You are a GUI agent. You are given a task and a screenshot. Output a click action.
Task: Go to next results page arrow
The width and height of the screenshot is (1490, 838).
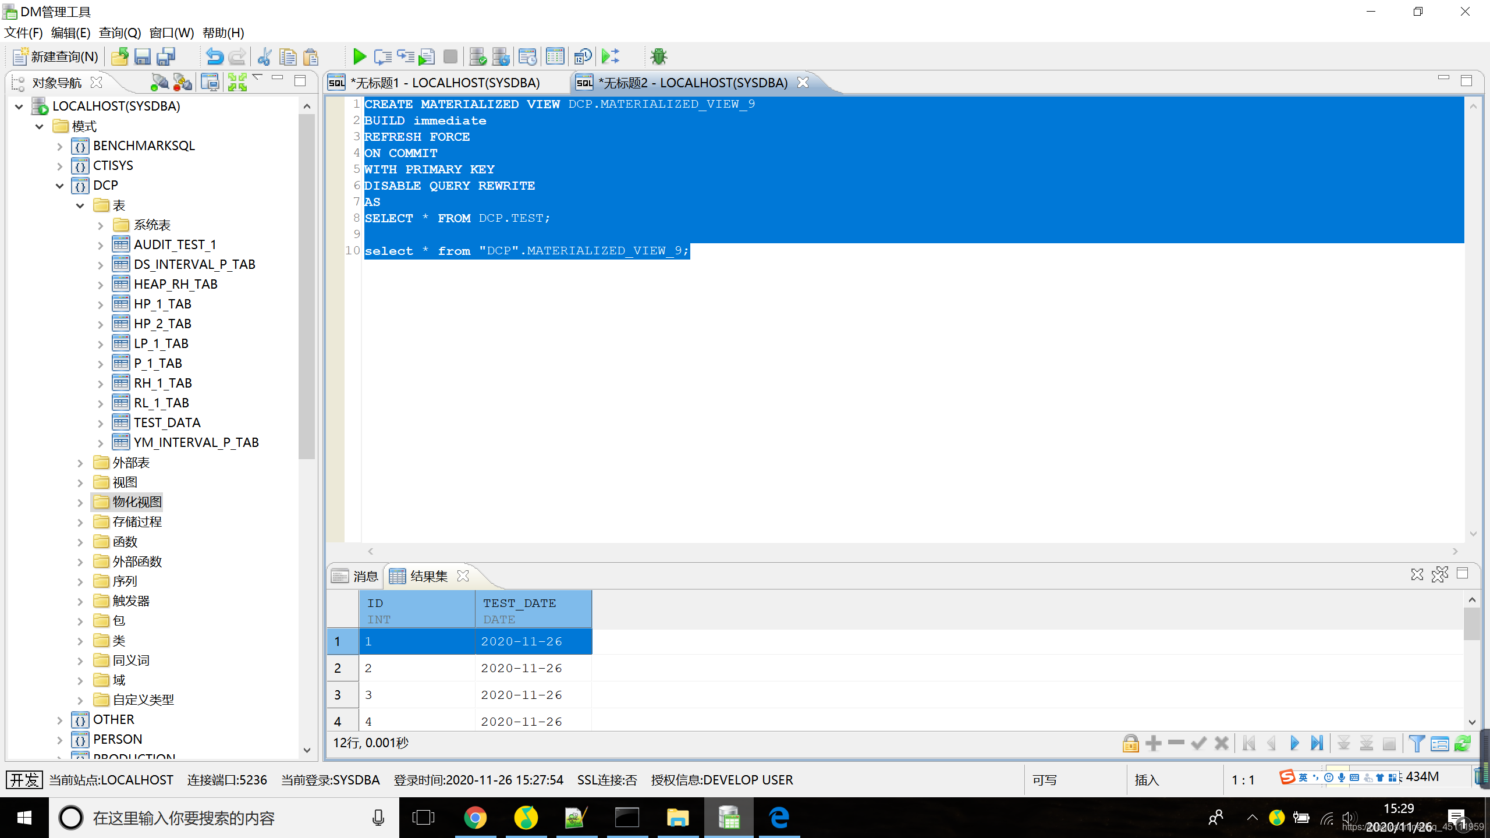[1294, 743]
